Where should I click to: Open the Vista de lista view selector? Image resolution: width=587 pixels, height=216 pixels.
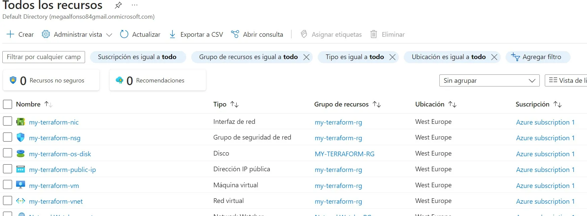tap(567, 80)
